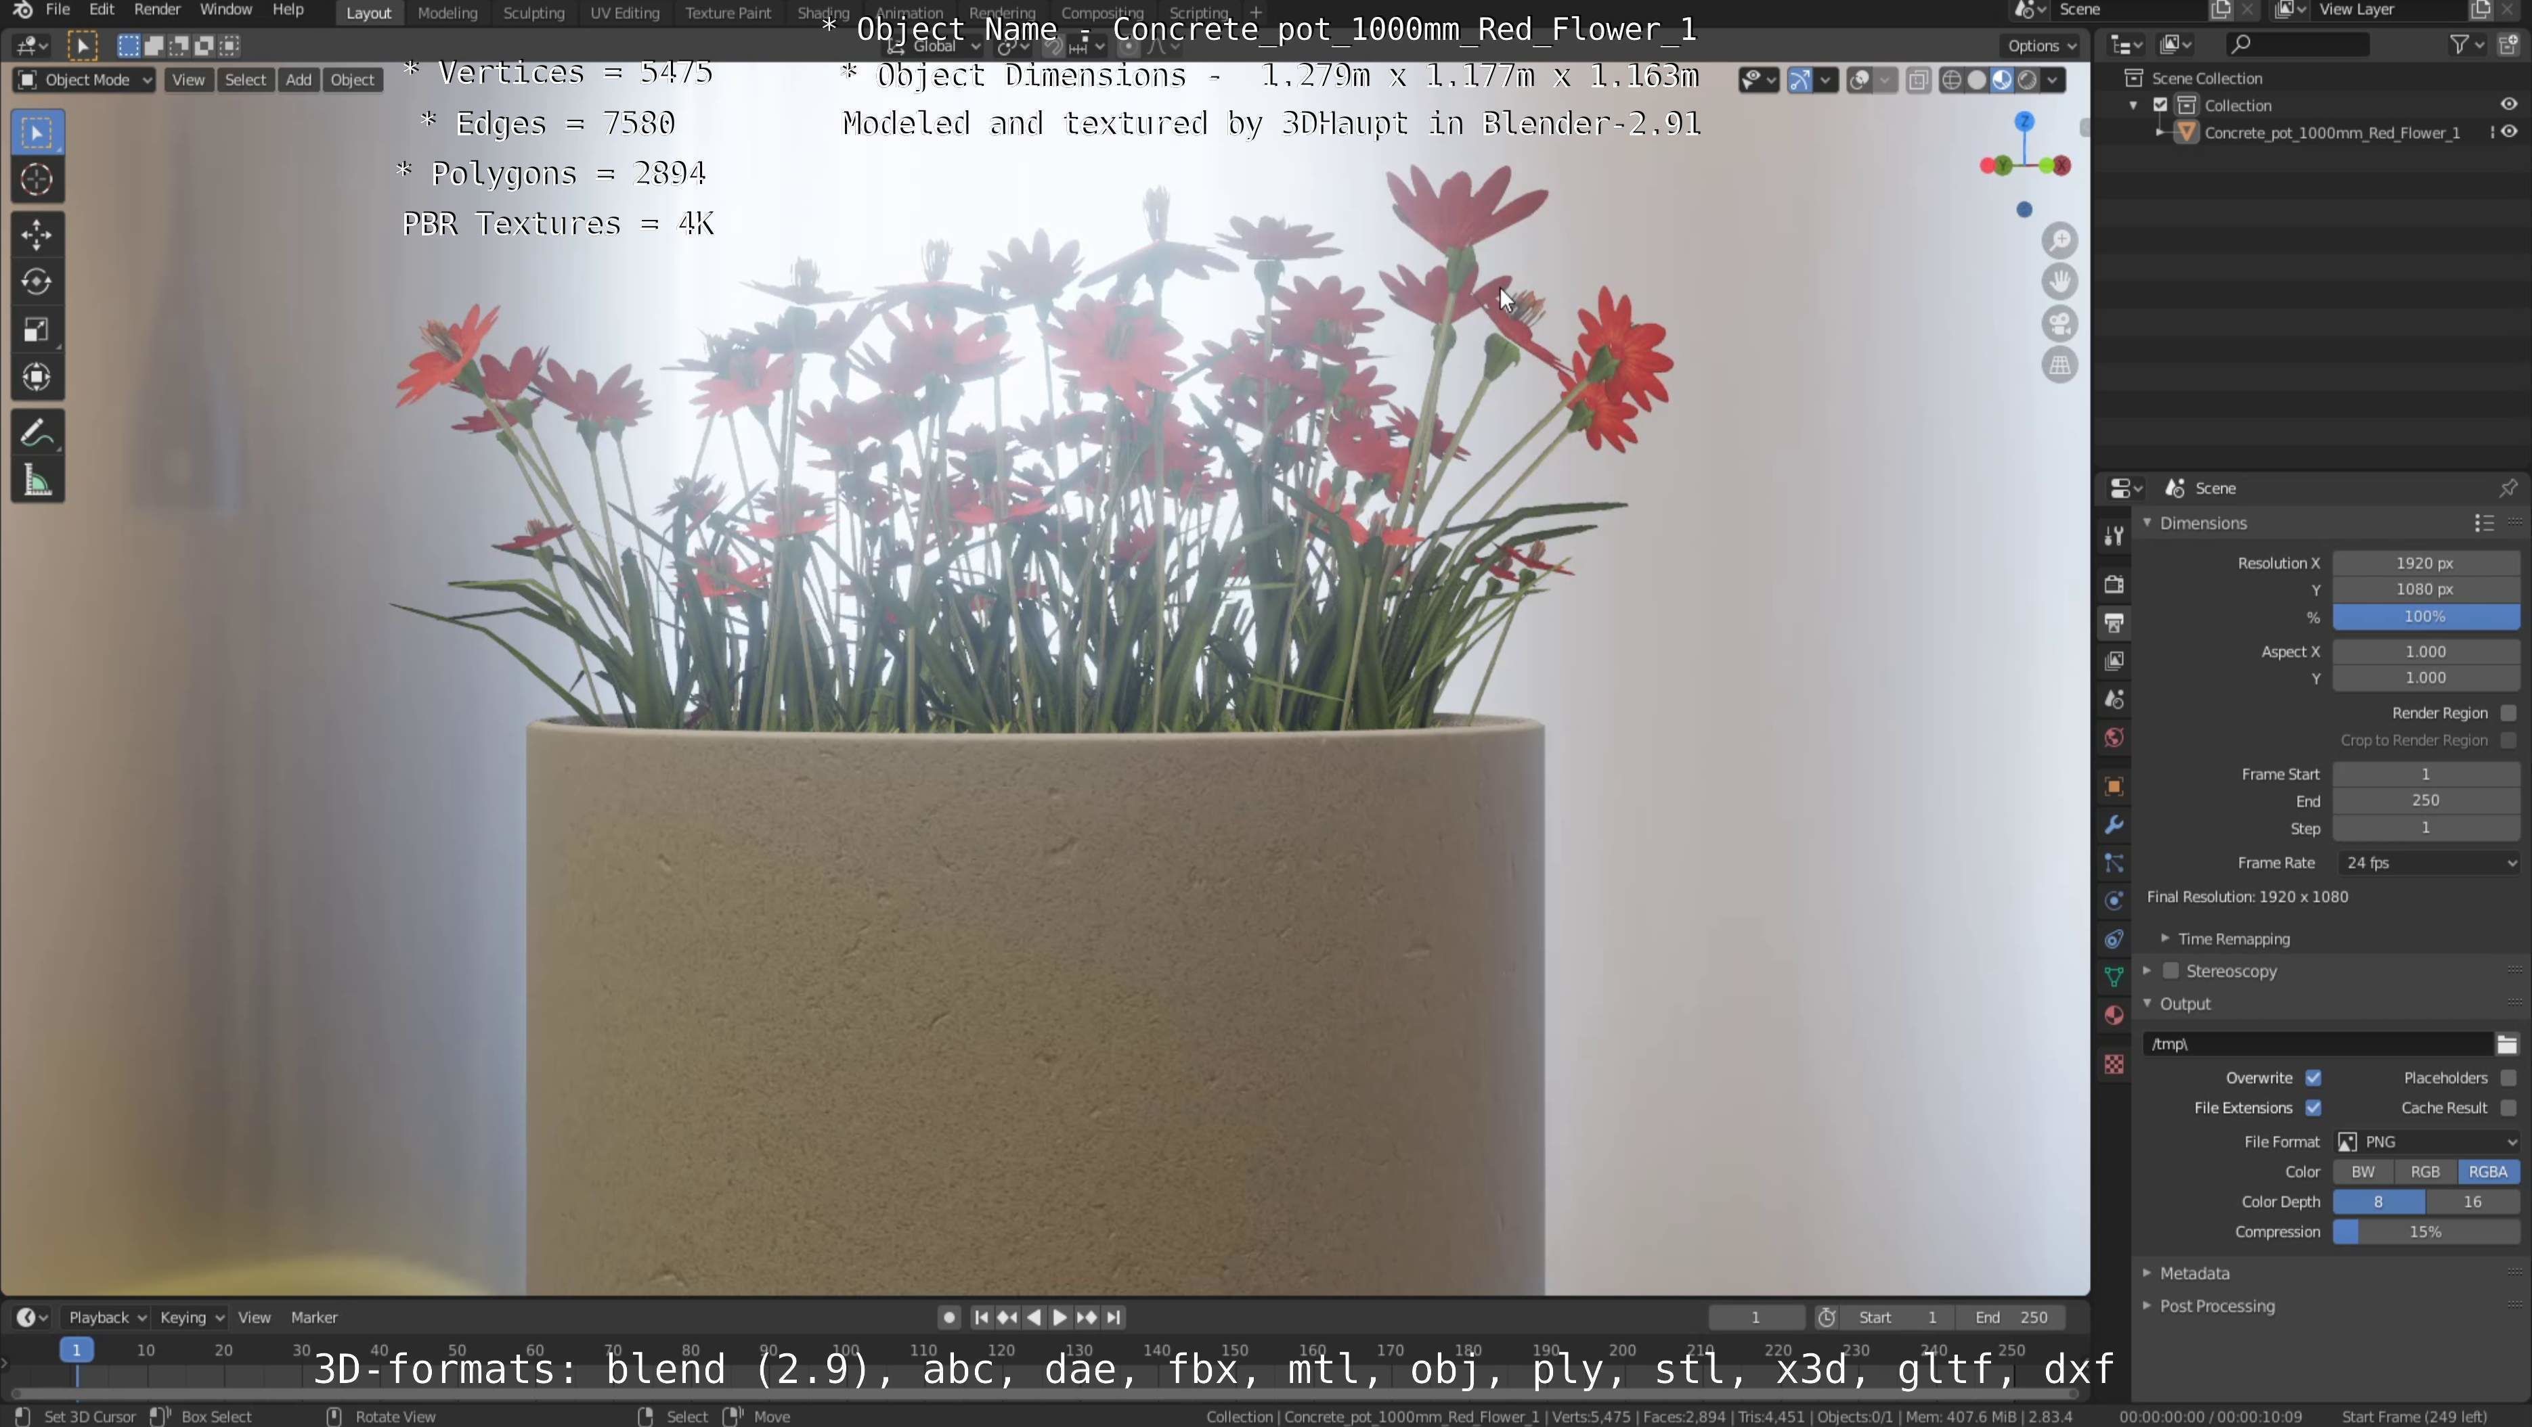Open the Object Constraints tab
Viewport: 2532px width, 1427px height.
[x=2114, y=939]
